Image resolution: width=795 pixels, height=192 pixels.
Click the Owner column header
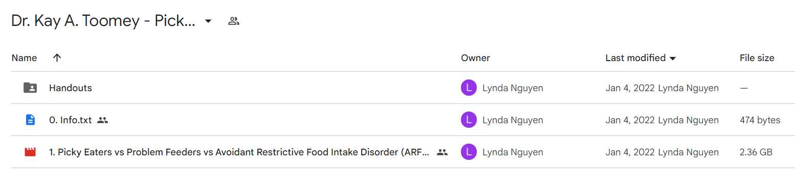click(x=475, y=58)
